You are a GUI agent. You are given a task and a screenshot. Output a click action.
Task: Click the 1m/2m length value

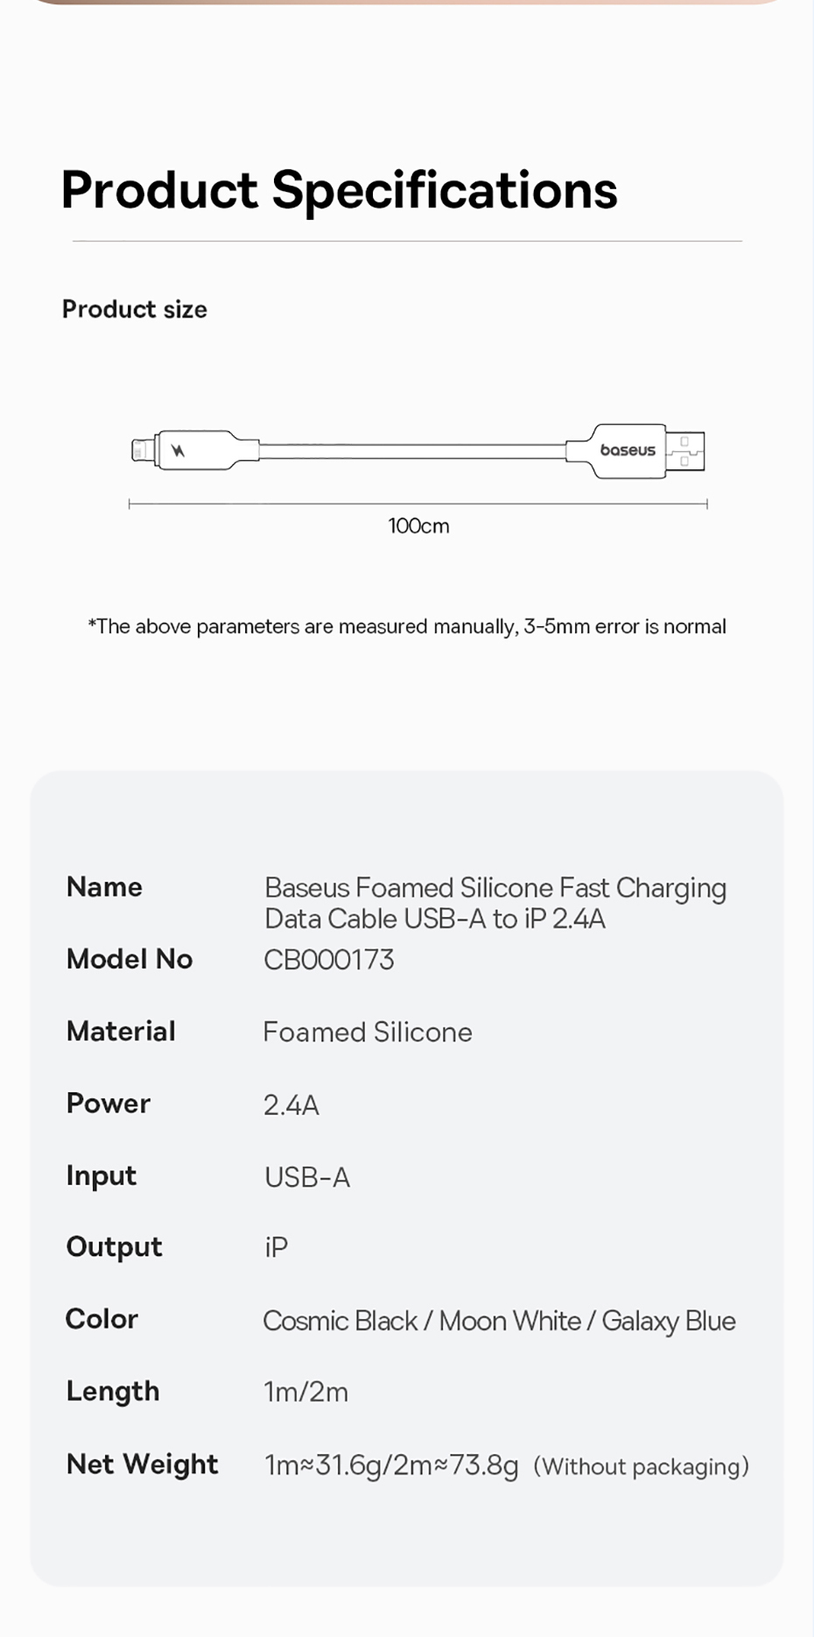[x=306, y=1392]
